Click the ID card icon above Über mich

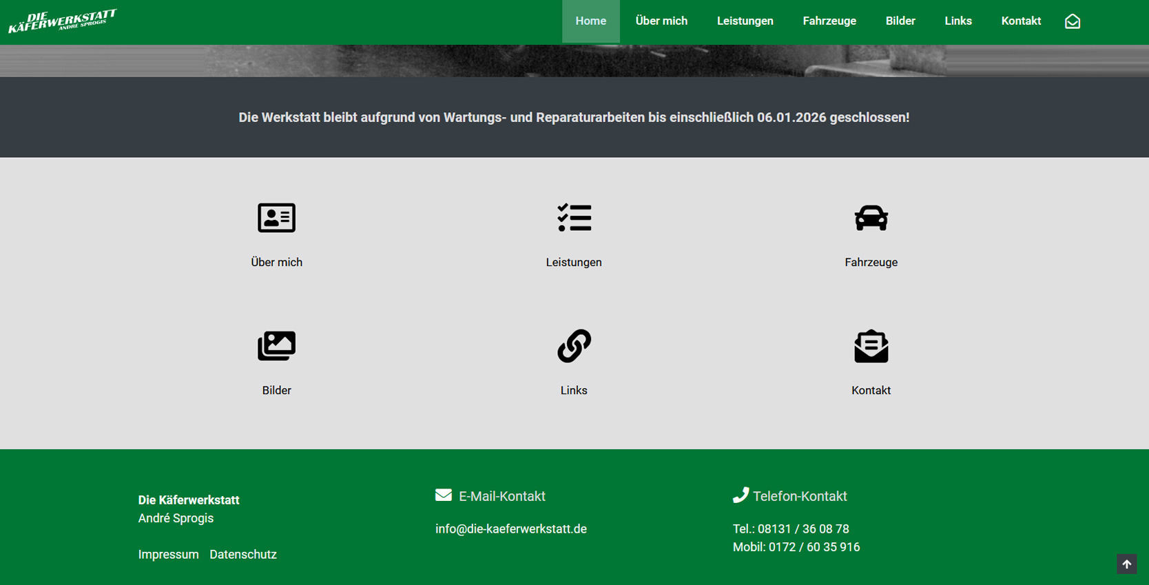[276, 218]
